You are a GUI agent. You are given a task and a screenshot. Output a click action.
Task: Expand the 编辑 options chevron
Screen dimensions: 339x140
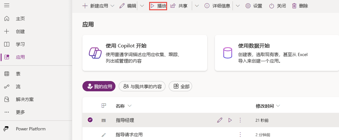click(x=142, y=6)
